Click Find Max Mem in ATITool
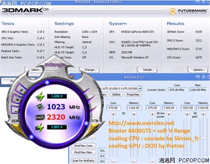The height and width of the screenshot is (164, 210). pos(83,152)
